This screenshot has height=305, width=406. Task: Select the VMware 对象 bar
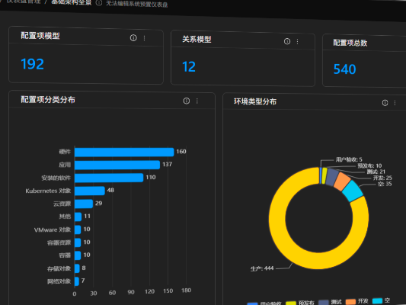click(x=78, y=230)
